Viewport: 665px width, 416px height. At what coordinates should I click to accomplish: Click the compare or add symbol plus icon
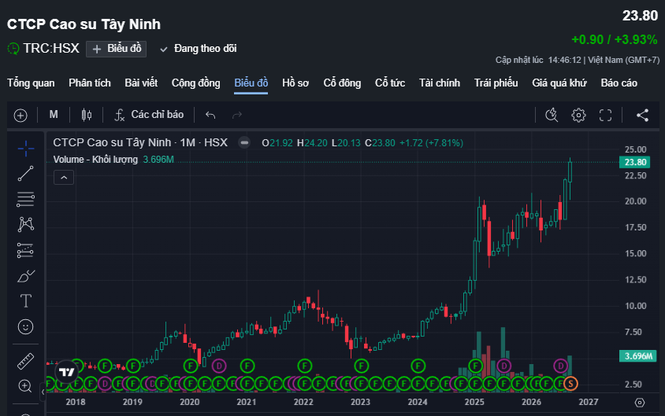tap(20, 115)
